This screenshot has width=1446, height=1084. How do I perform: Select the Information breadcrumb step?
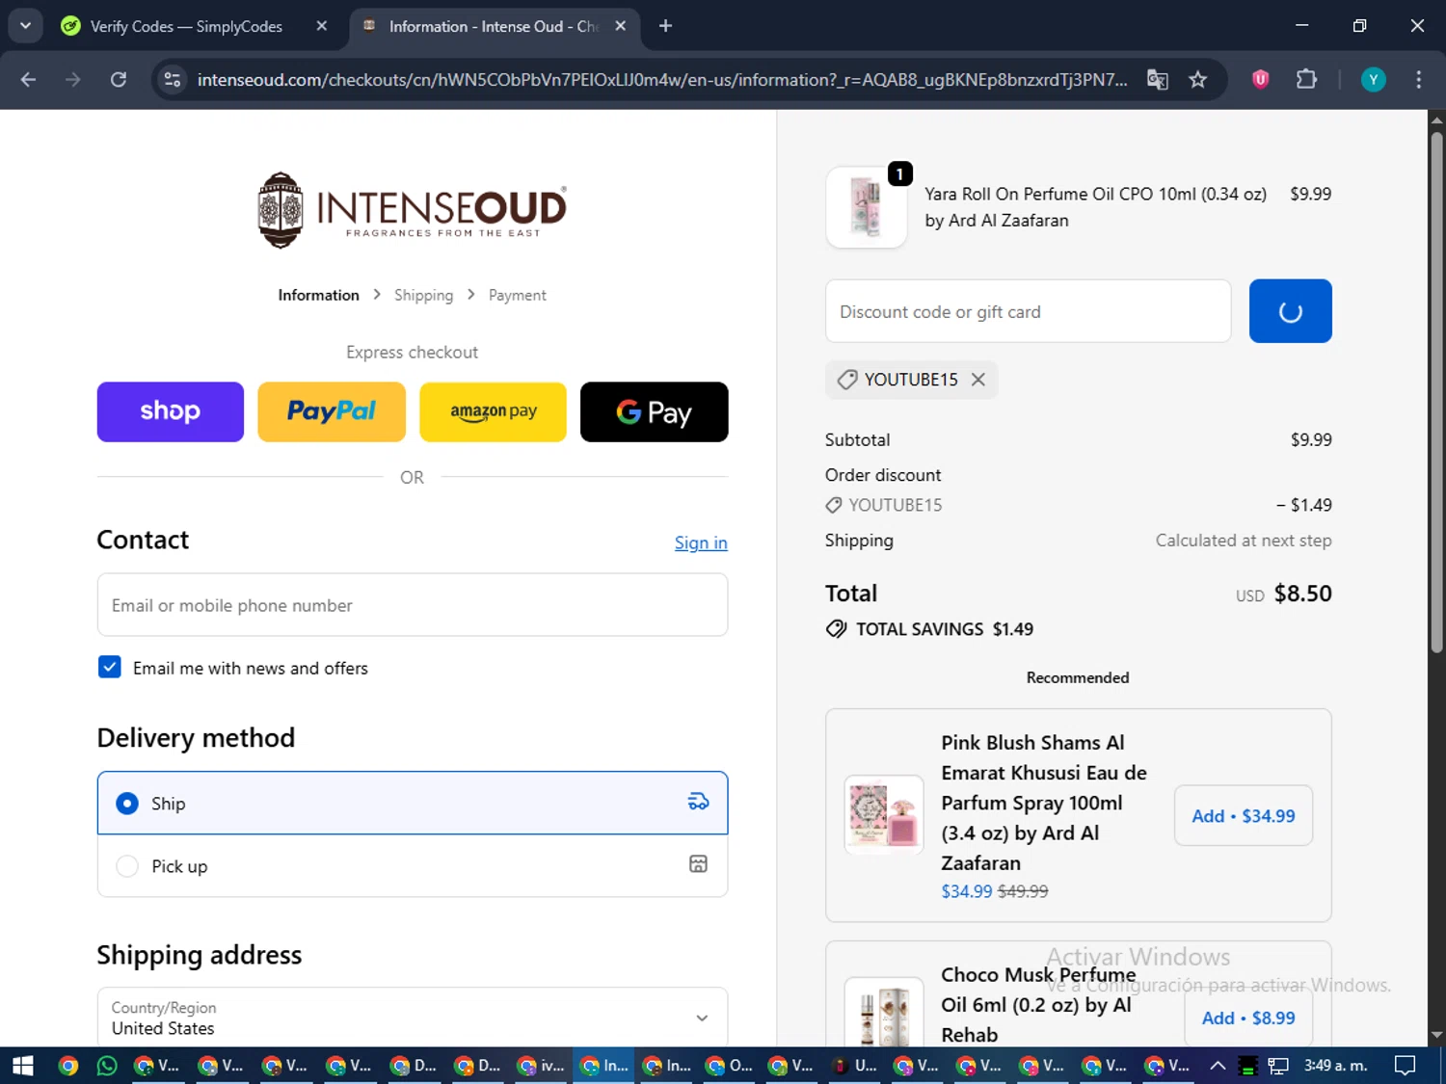coord(318,295)
